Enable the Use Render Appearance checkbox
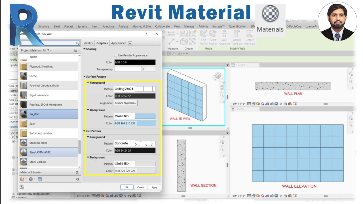Screen dimensions: 363x204 point(115,55)
